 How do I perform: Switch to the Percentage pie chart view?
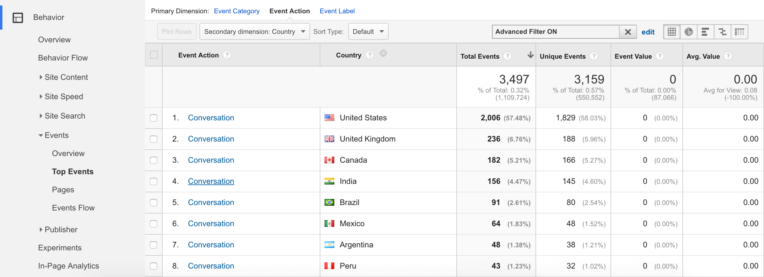[688, 31]
